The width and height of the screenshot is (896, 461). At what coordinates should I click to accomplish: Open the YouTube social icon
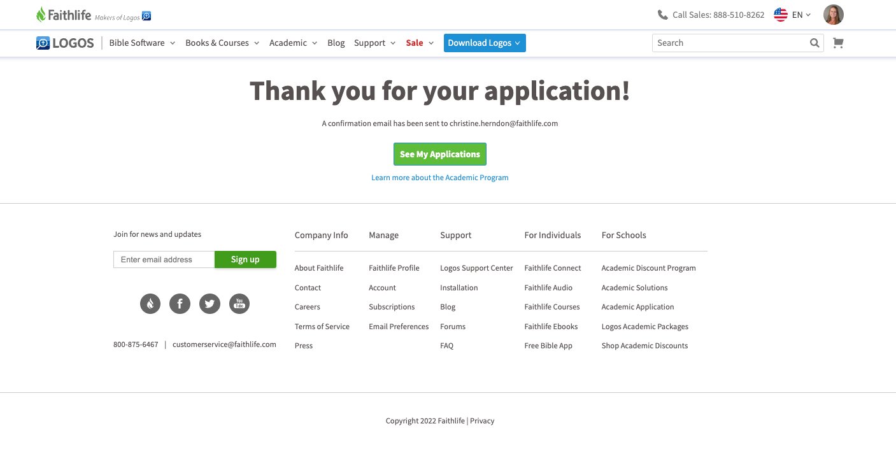coord(239,304)
